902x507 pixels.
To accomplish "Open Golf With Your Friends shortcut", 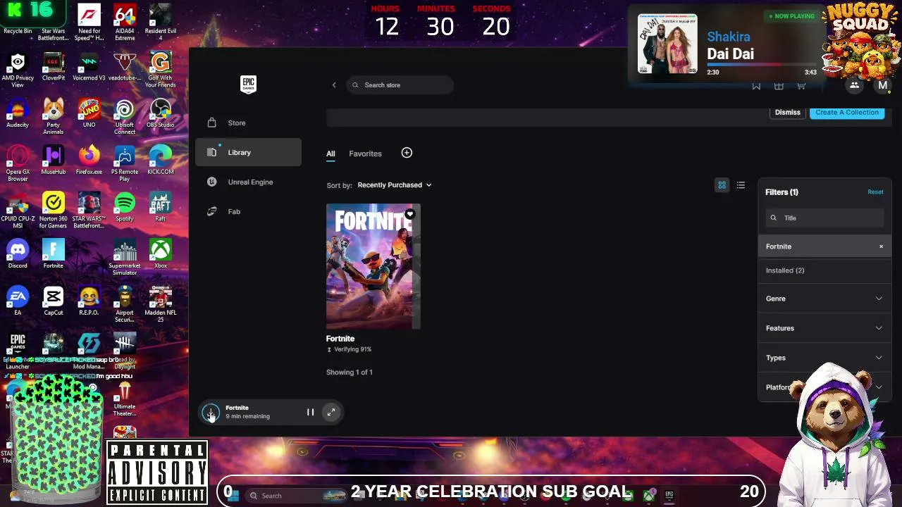I will pos(161,70).
